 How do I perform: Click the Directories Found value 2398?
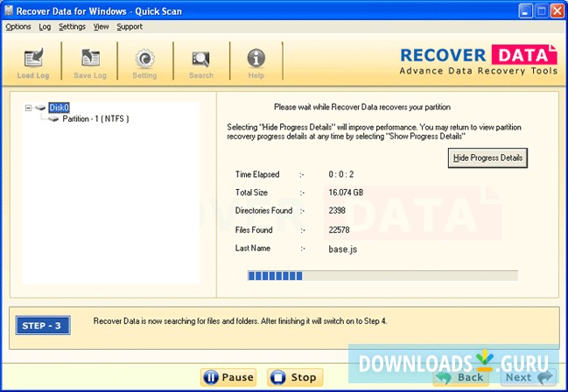click(337, 211)
